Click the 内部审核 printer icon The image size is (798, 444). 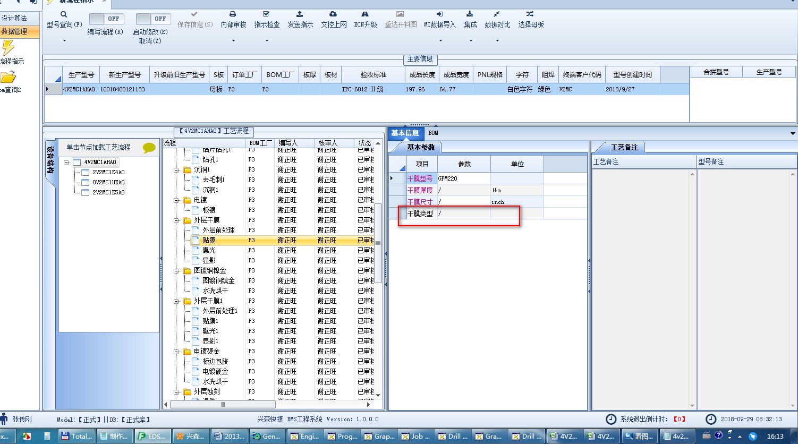pyautogui.click(x=233, y=14)
